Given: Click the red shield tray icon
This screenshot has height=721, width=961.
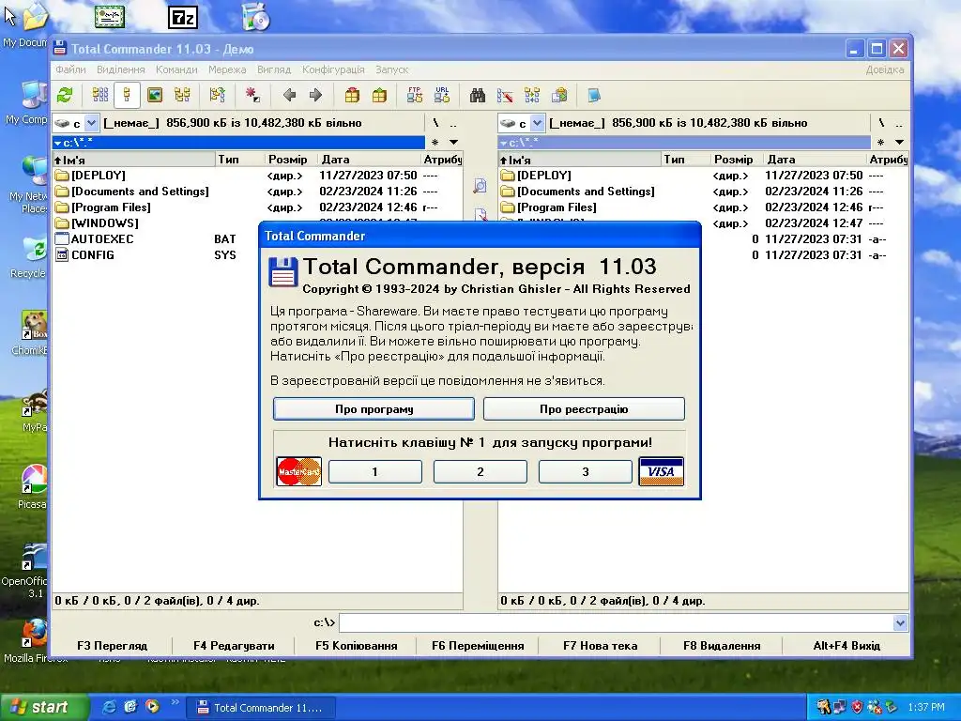Looking at the screenshot, I should 858,708.
